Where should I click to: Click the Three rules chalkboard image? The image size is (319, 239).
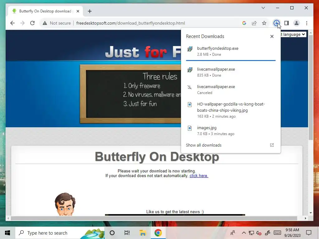[x=131, y=94]
